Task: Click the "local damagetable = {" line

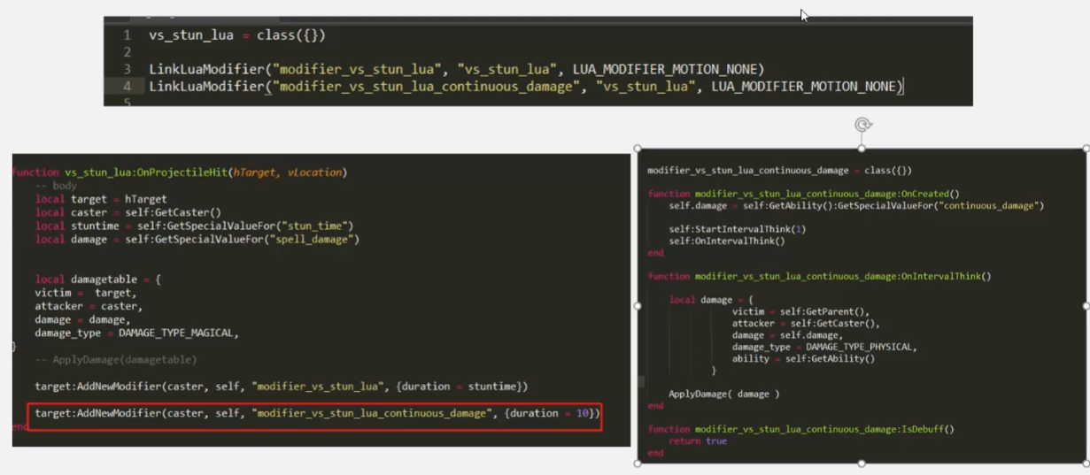Action: 98,280
